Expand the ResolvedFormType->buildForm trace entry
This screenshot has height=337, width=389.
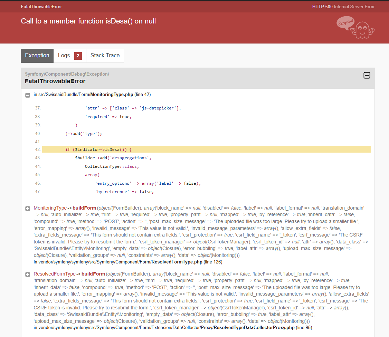point(28,275)
